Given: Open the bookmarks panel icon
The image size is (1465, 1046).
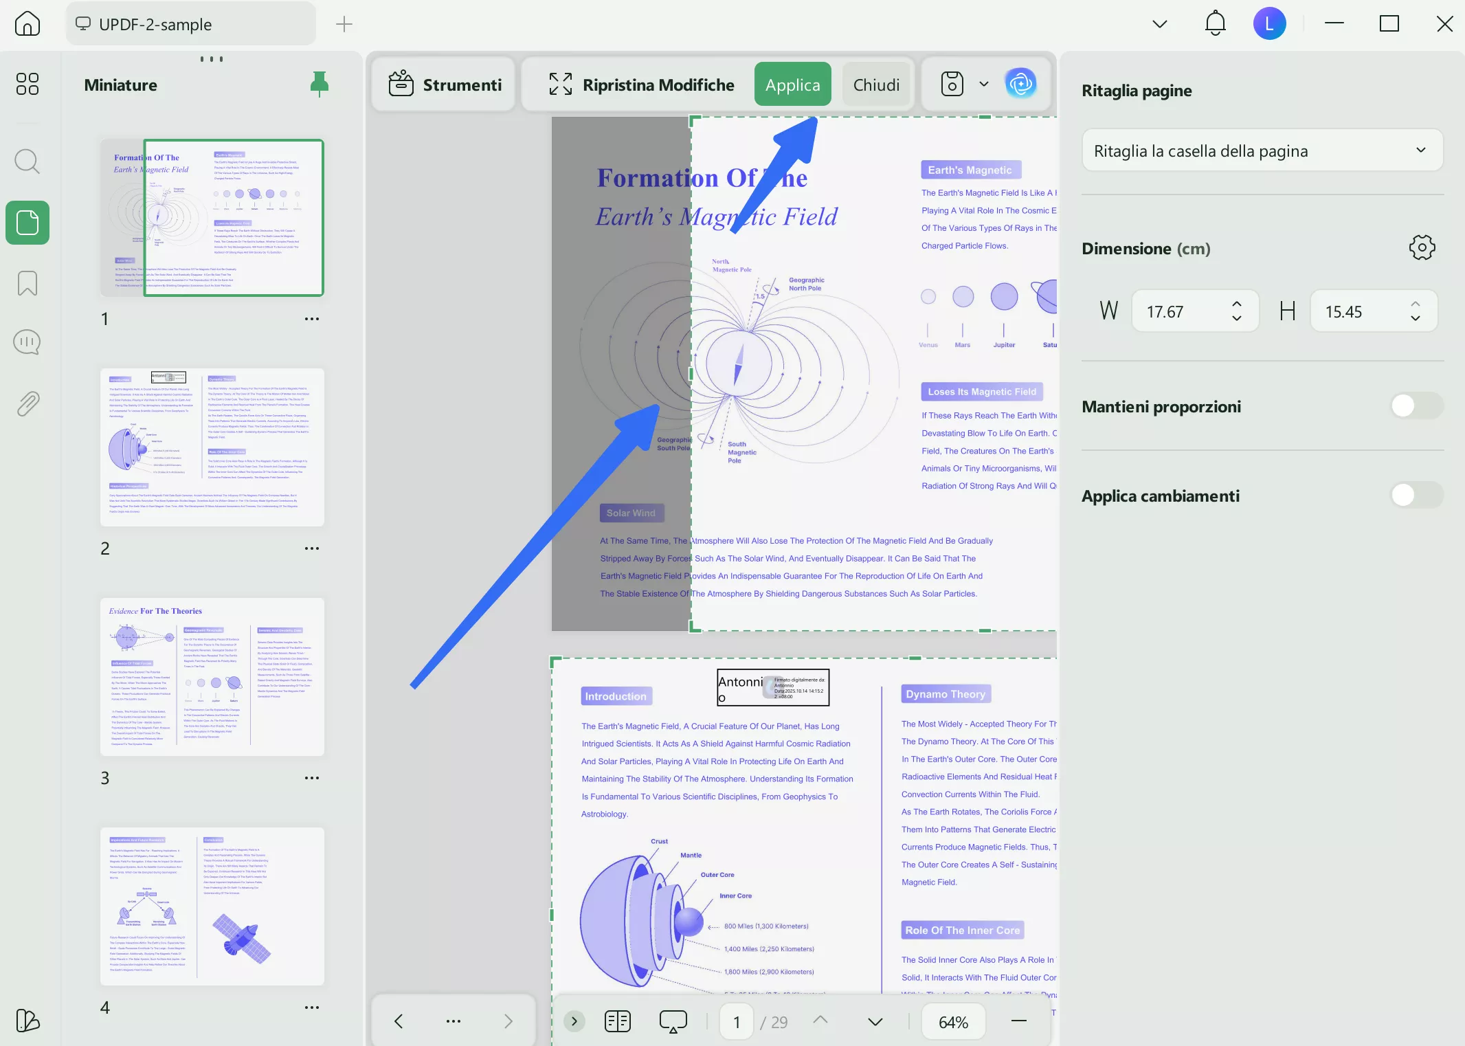Looking at the screenshot, I should [27, 282].
